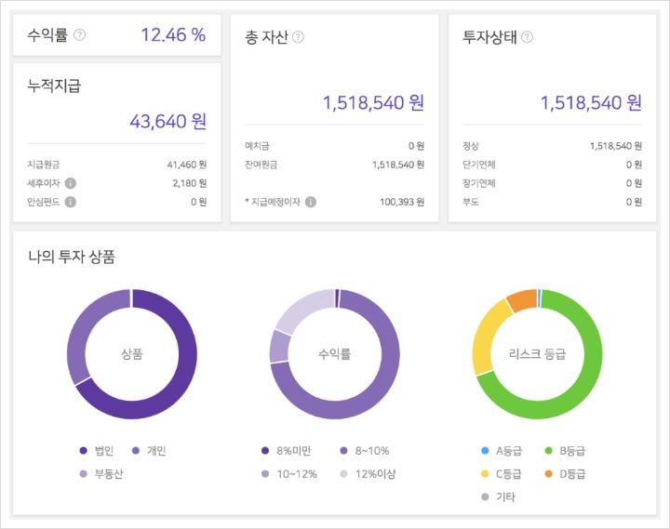Click 1,518,540 원 under 투자상태 heading
Viewport: 670px width, 529px height.
(x=592, y=102)
